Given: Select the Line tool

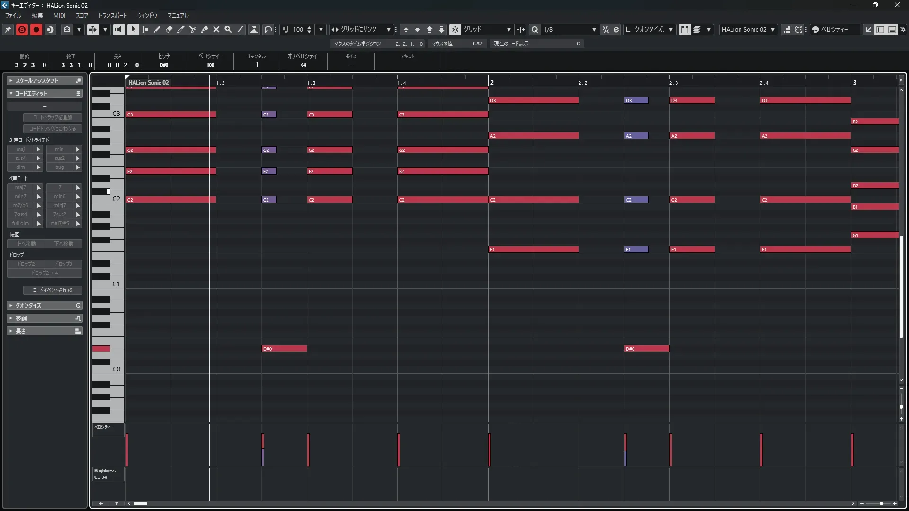Looking at the screenshot, I should click(240, 29).
